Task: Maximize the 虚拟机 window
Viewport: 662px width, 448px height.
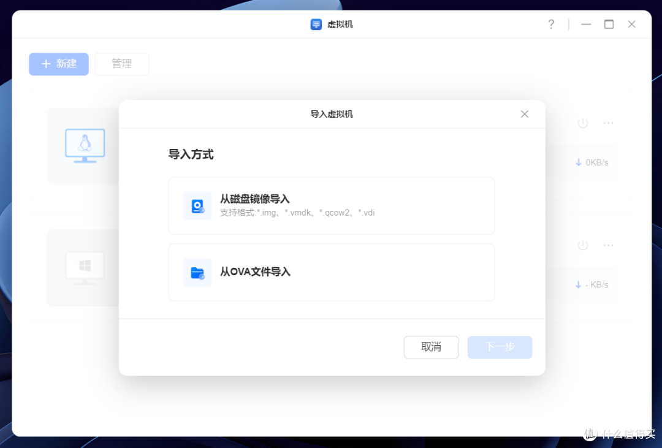Action: click(x=609, y=25)
